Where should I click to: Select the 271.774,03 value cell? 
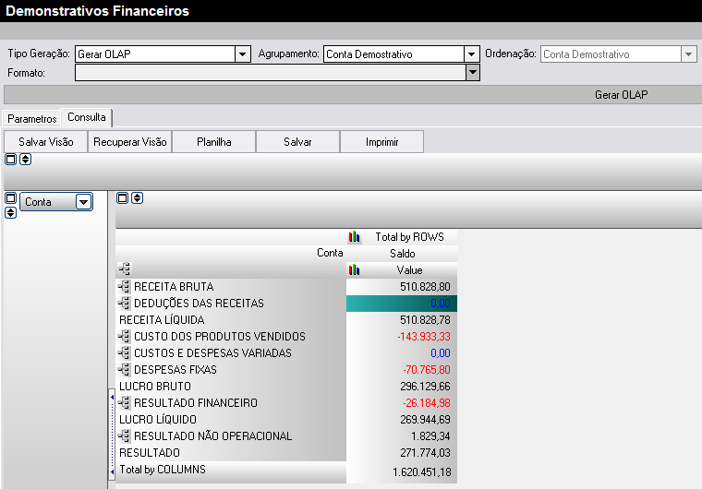coord(402,452)
